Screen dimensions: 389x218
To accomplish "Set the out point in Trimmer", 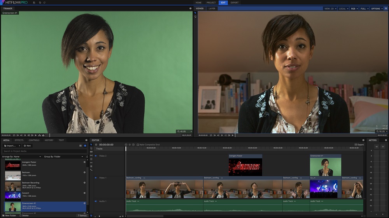I will pyautogui.click(x=21, y=135).
